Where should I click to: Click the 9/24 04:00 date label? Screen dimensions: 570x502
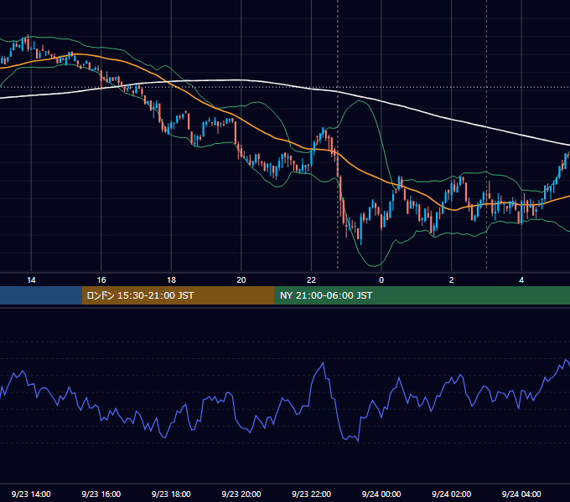[521, 494]
